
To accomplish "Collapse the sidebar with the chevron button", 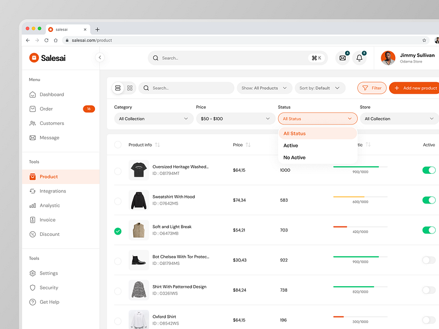I will (100, 58).
